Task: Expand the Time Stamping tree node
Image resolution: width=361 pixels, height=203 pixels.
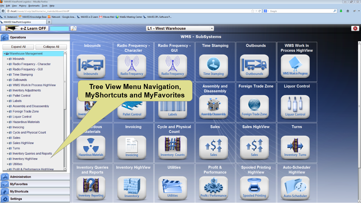Action: [x=8, y=75]
